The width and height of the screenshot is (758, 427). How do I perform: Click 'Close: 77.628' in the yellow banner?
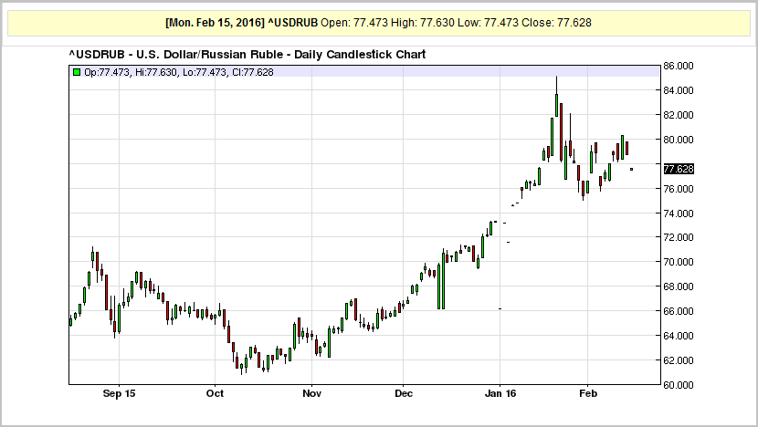click(556, 23)
